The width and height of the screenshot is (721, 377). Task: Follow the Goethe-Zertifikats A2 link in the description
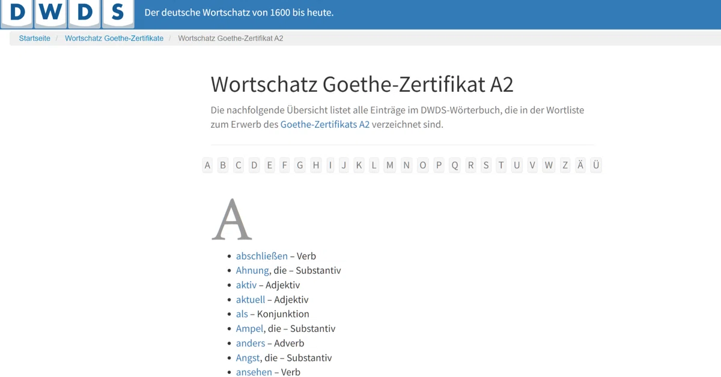pos(325,125)
